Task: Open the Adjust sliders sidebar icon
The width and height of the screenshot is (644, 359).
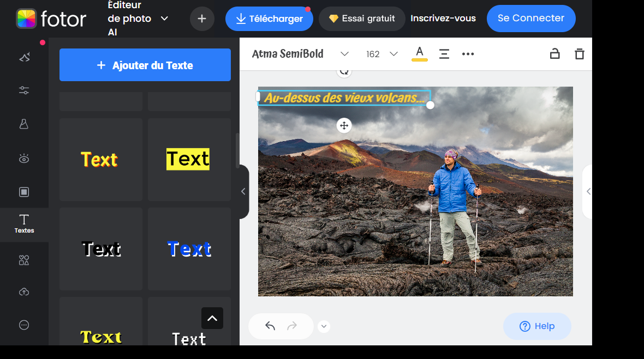Action: click(24, 90)
